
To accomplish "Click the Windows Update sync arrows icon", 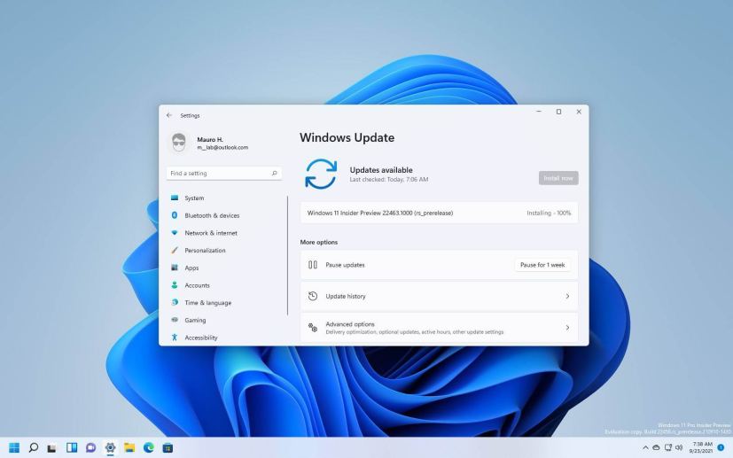I will pyautogui.click(x=321, y=174).
